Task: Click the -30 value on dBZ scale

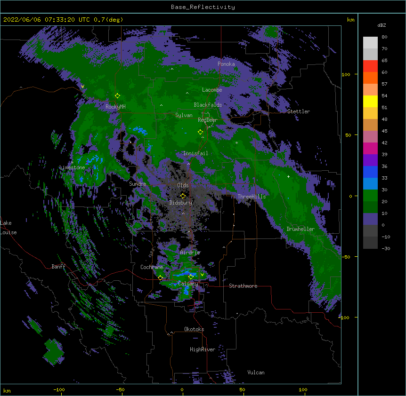Action: tap(386, 248)
